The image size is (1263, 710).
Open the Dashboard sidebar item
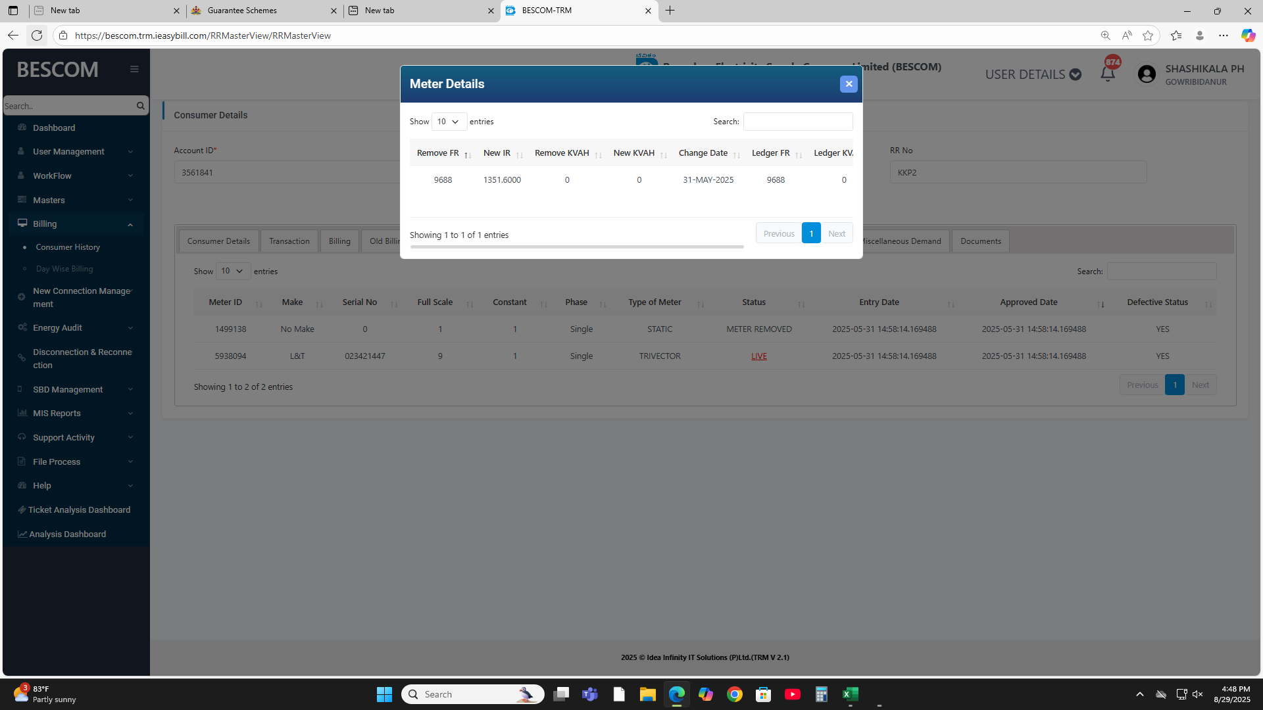click(54, 128)
